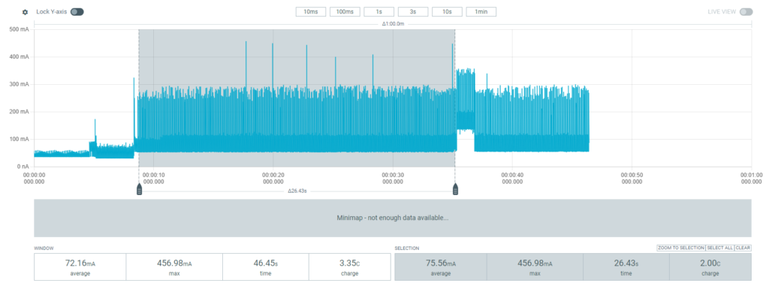Grab the left selection handle marker
769x292 pixels.
pyautogui.click(x=139, y=189)
